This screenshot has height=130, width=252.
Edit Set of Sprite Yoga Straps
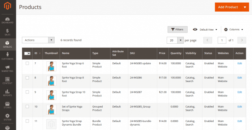pyautogui.click(x=240, y=107)
